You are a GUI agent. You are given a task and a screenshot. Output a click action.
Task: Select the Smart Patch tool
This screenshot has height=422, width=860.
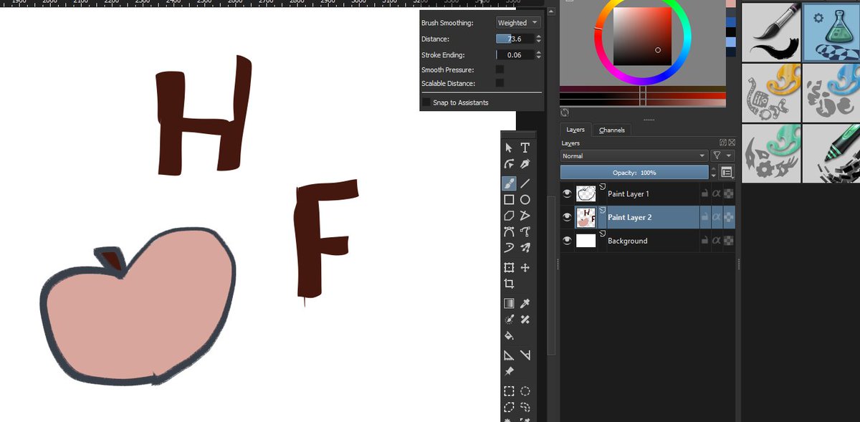pyautogui.click(x=525, y=320)
